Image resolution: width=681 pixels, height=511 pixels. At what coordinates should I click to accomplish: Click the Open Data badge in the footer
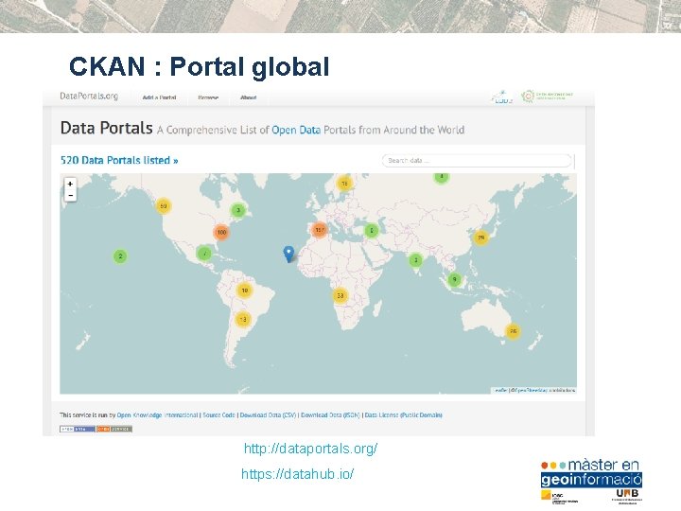(x=78, y=429)
